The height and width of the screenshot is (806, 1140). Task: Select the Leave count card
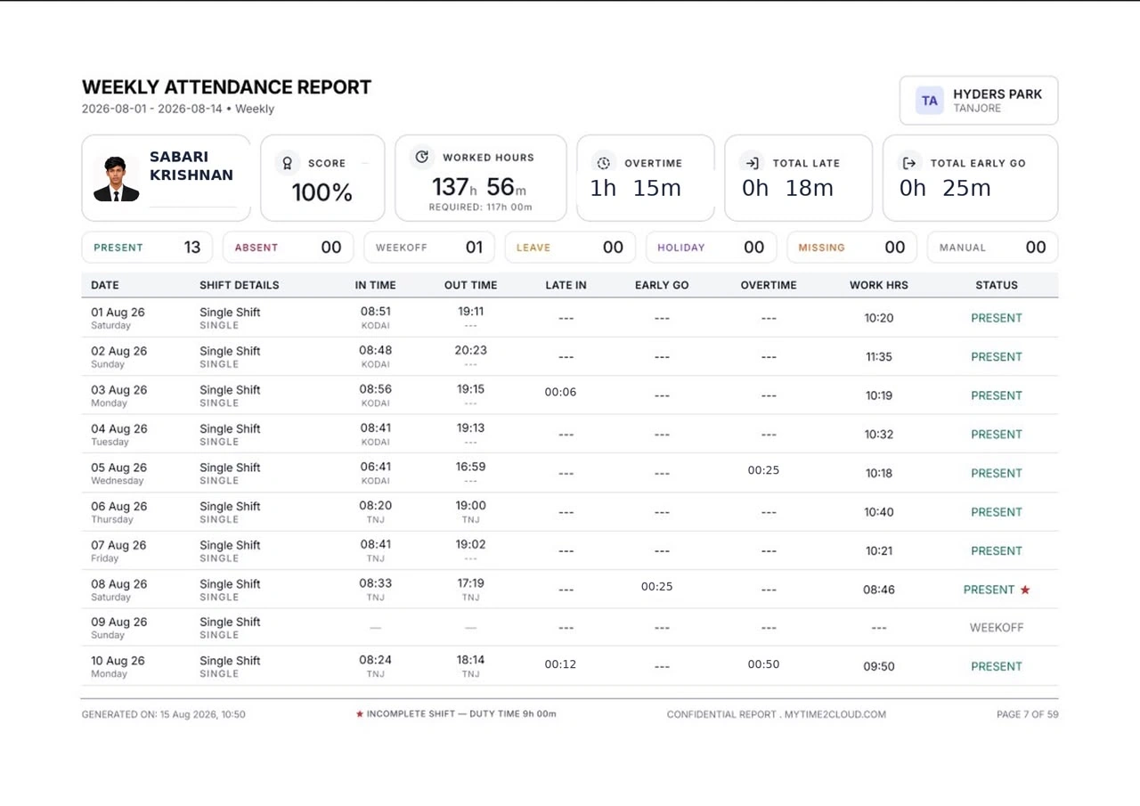[570, 248]
